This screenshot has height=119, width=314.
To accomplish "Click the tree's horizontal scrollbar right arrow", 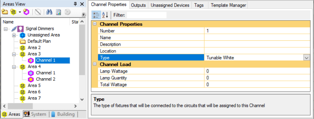I will click(x=75, y=106).
